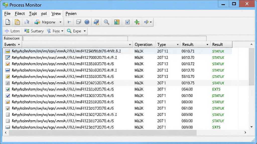This screenshot has width=257, height=144.
Task: Open the Expe dropdown arrow
Action: 85,31
